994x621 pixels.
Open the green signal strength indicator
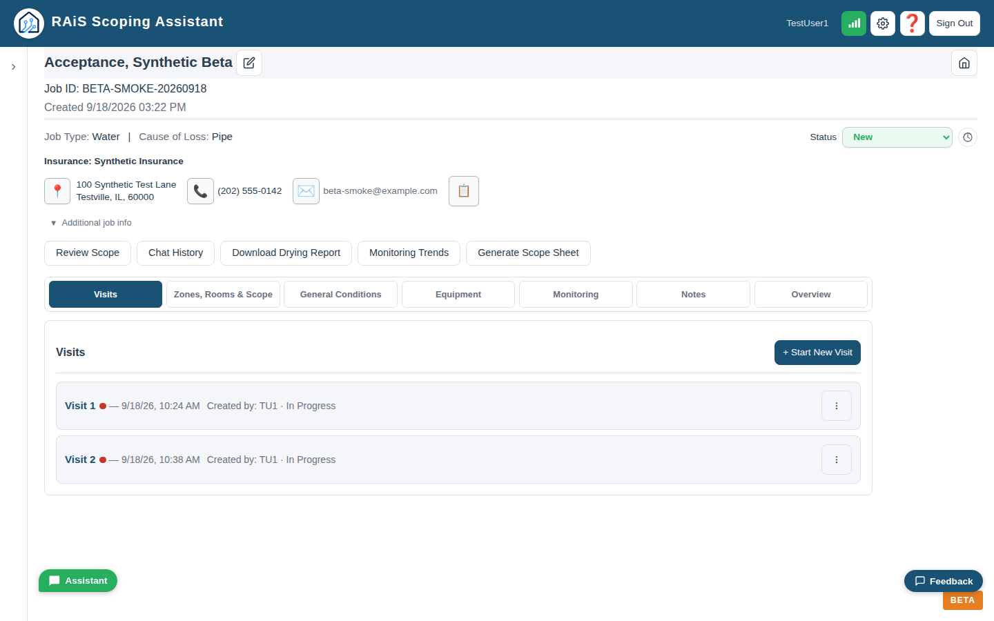(854, 23)
